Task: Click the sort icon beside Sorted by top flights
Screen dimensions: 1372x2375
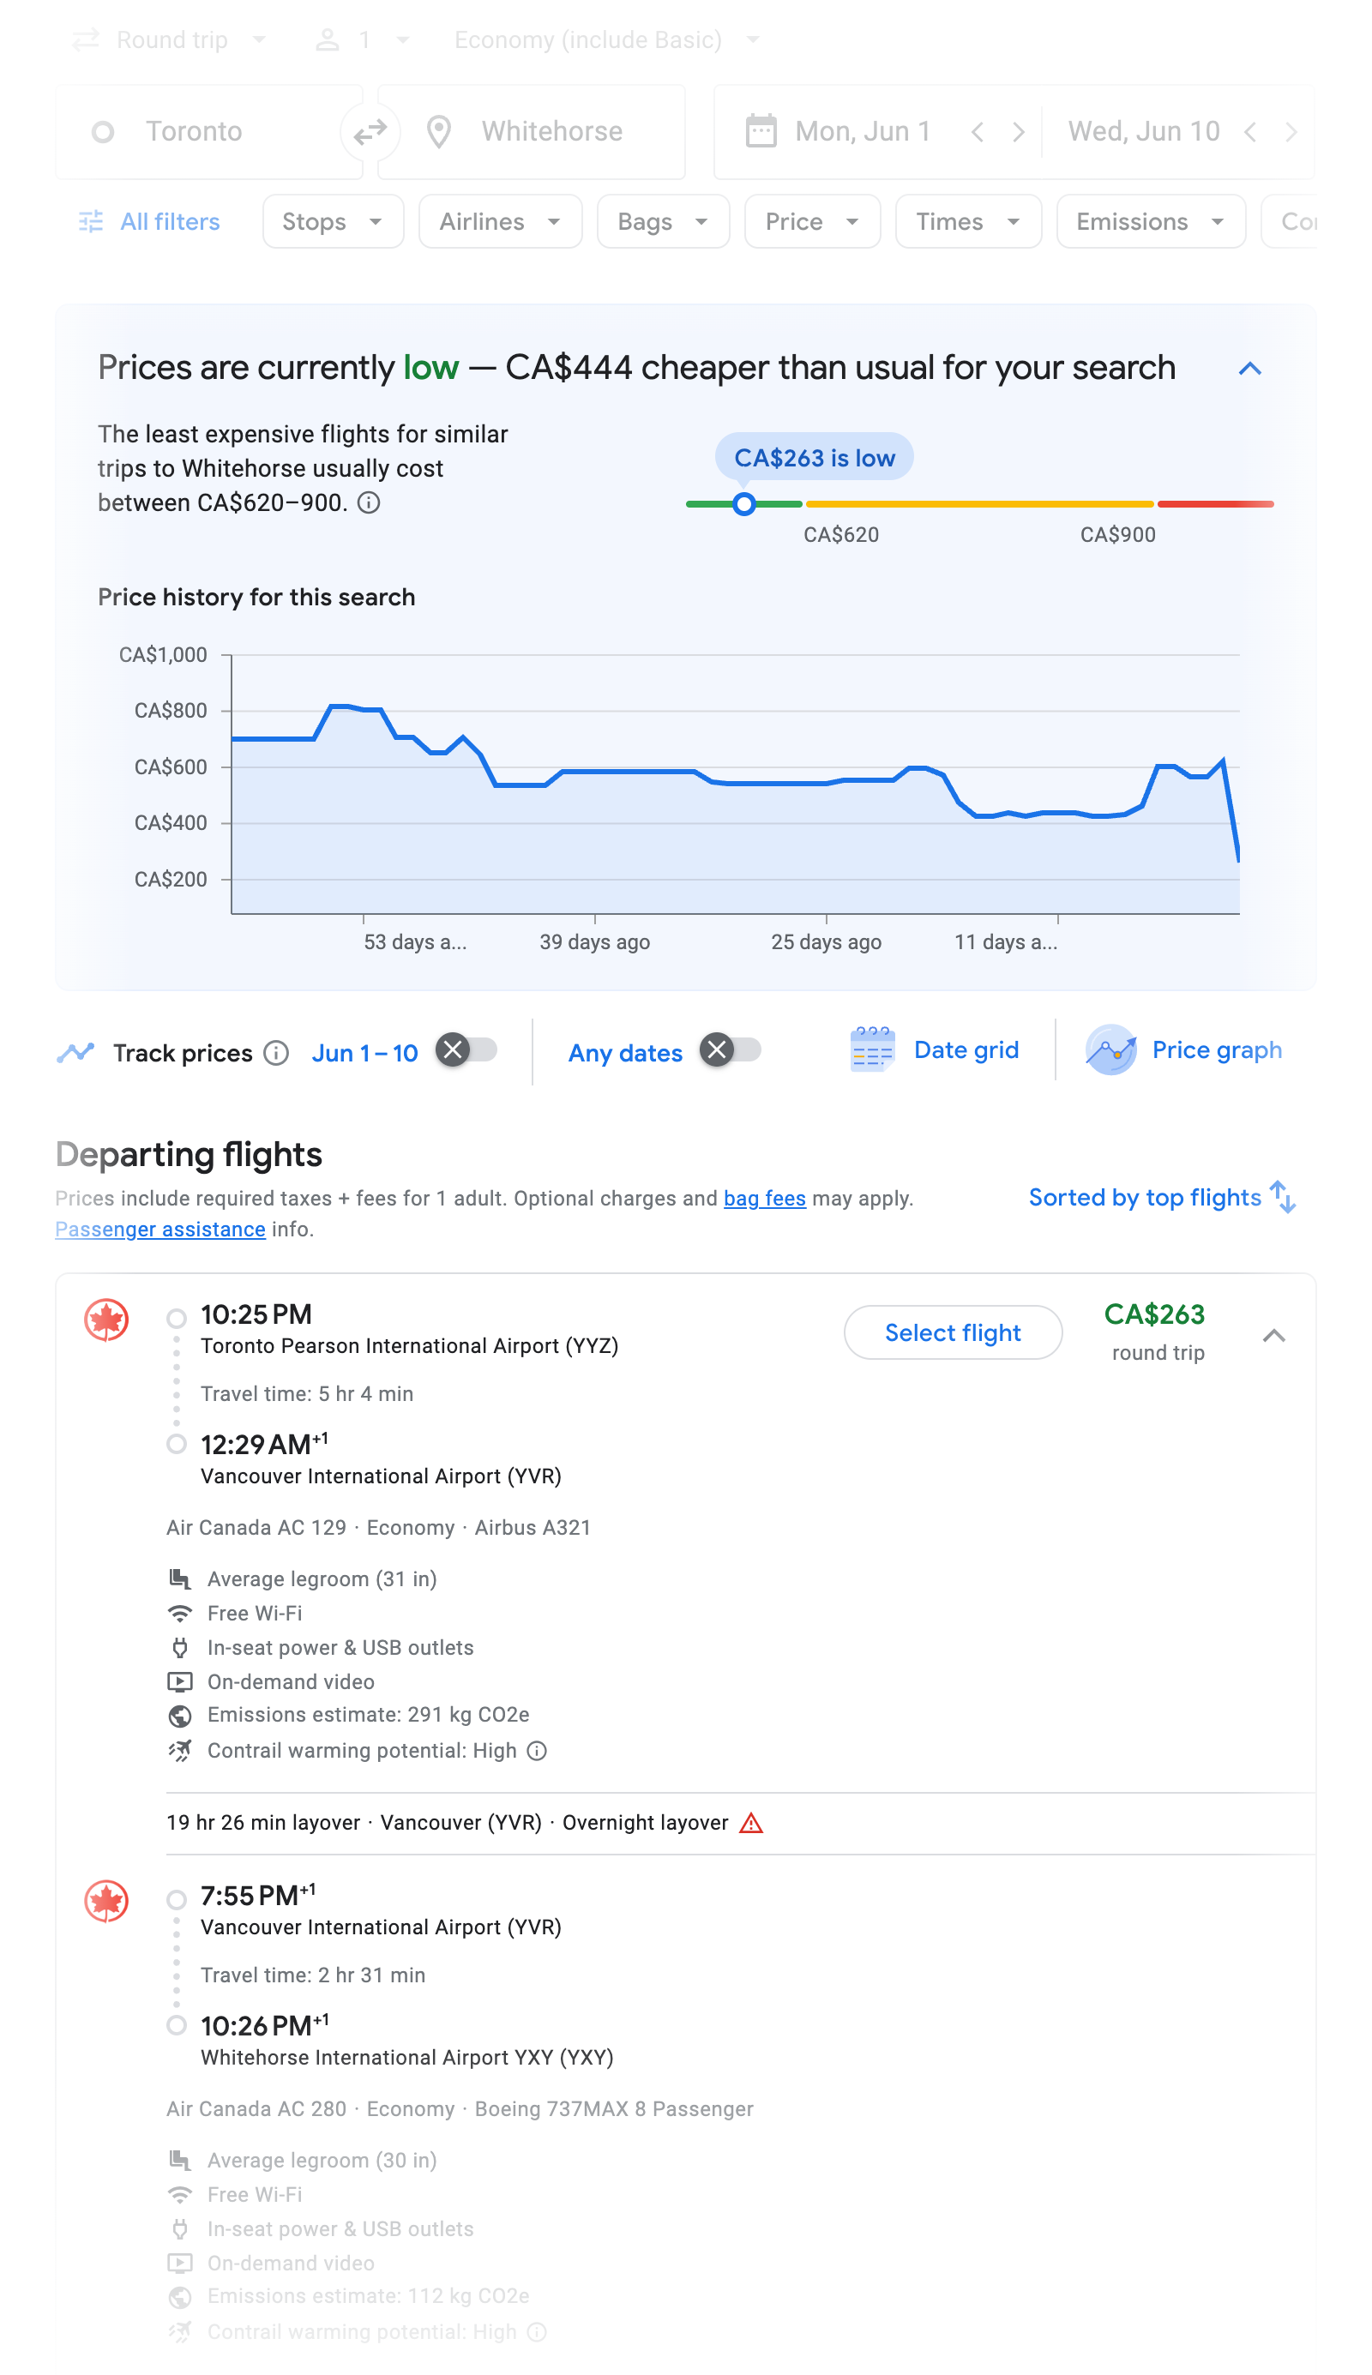Action: point(1284,1198)
